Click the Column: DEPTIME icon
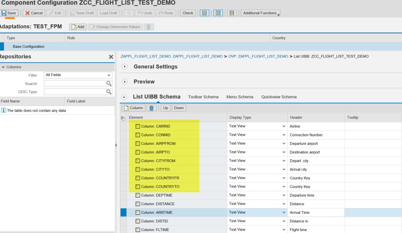 coord(138,195)
